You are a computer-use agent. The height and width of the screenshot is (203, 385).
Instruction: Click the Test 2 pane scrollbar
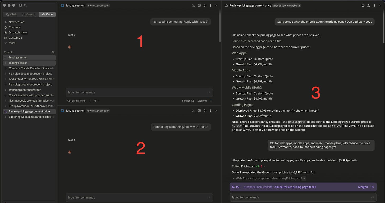(220, 26)
